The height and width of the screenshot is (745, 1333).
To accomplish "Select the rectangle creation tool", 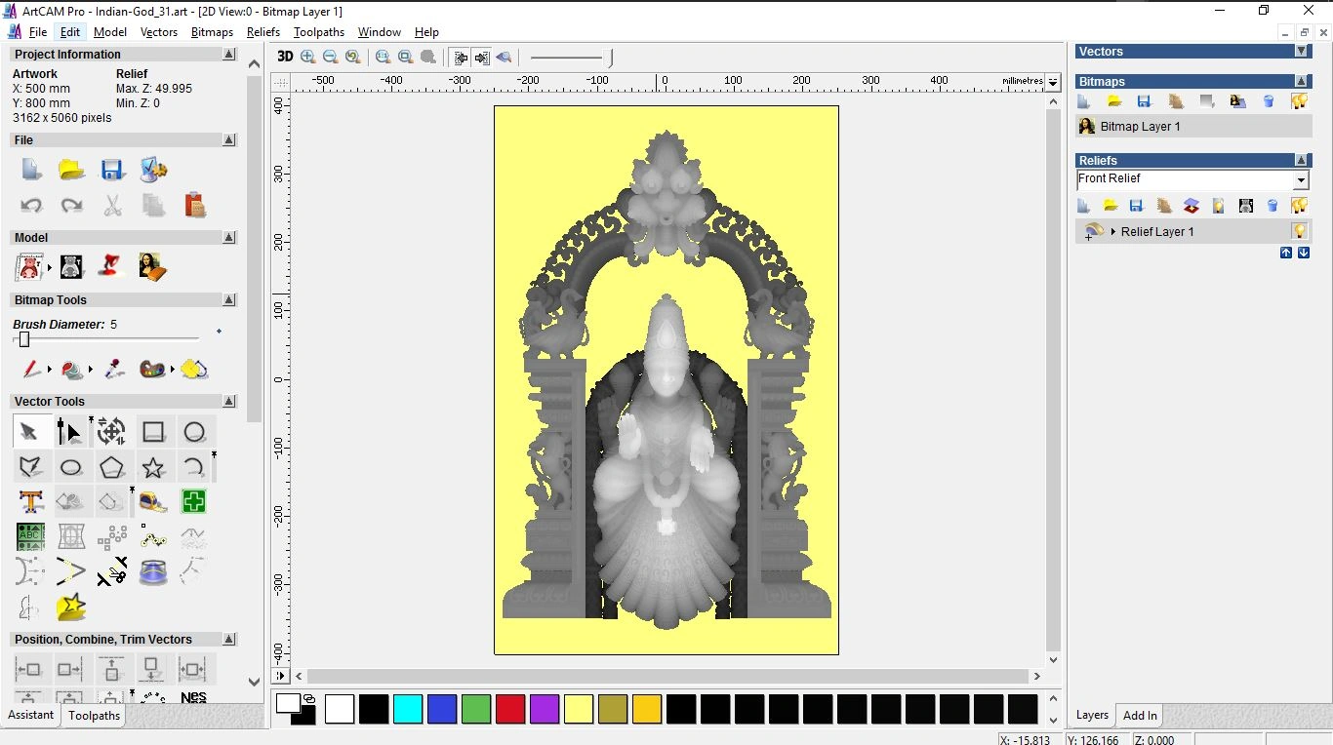I will click(153, 431).
